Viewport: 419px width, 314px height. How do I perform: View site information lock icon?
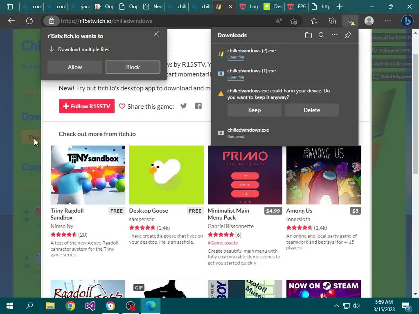coord(51,21)
